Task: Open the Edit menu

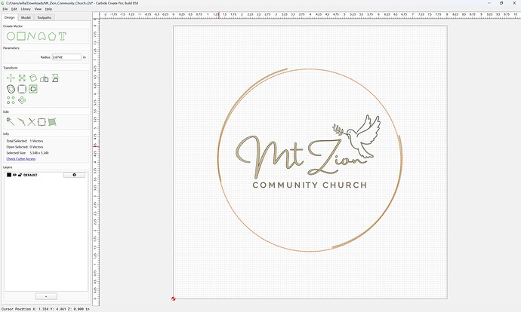Action: tap(14, 9)
